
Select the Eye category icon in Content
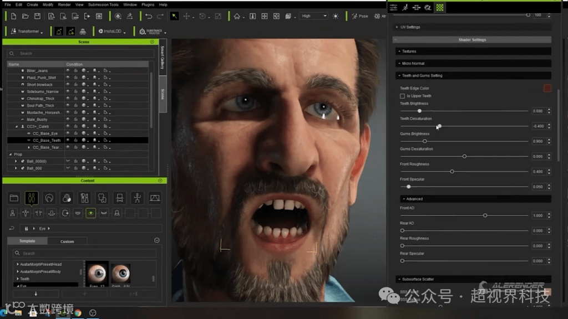90,213
